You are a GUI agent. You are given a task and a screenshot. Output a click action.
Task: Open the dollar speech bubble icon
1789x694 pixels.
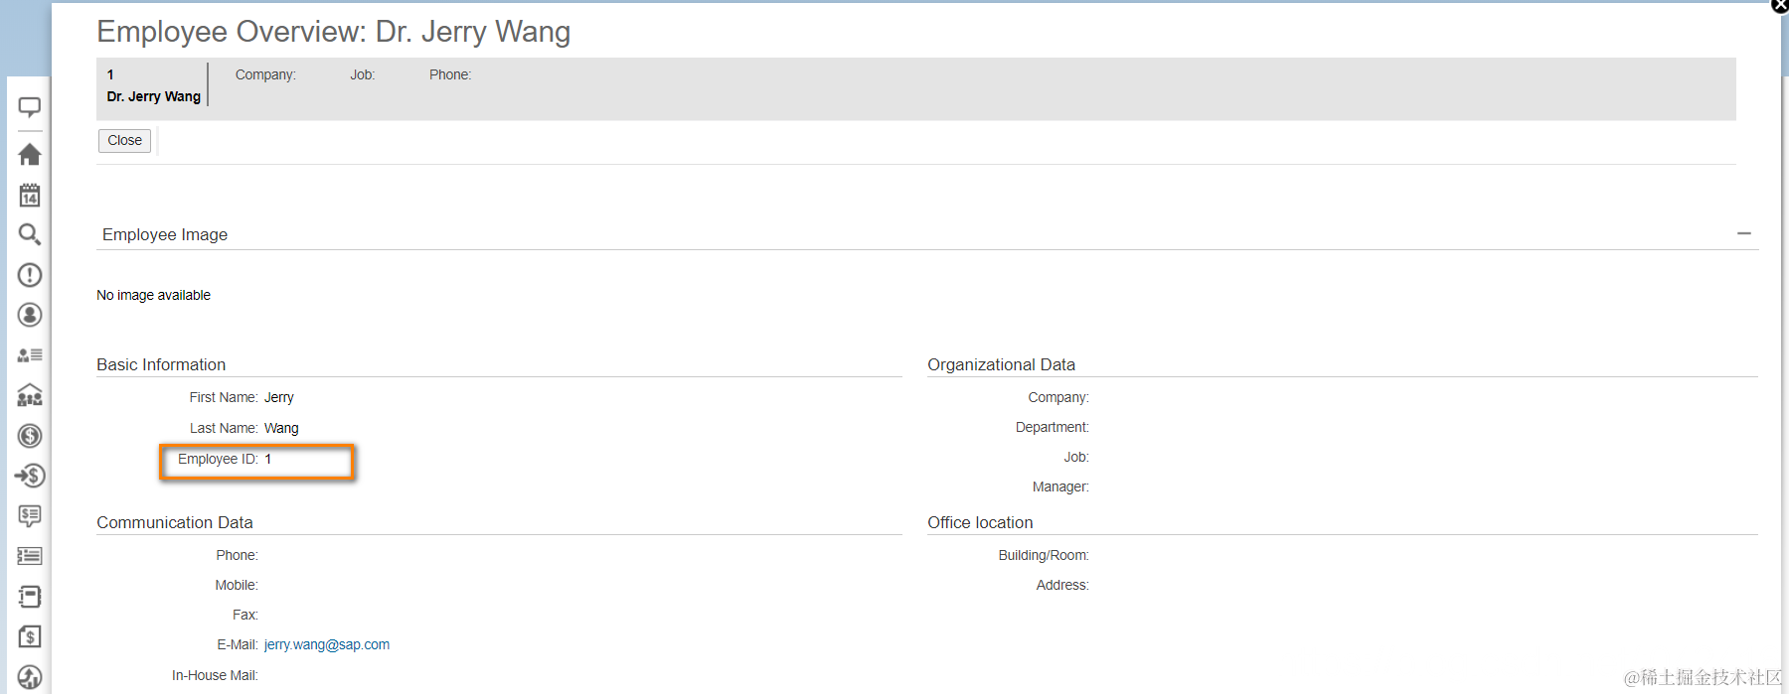point(30,516)
